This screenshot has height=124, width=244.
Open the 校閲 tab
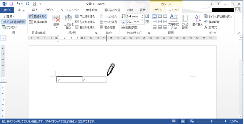tap(130, 10)
